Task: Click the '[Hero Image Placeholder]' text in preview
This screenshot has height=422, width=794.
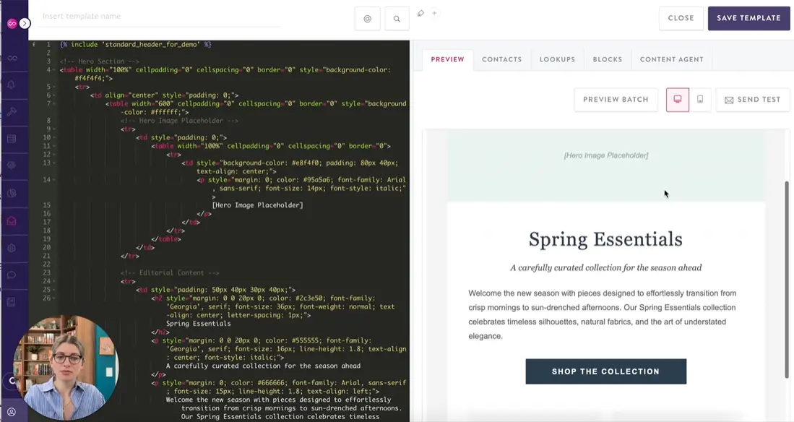Action: 606,155
